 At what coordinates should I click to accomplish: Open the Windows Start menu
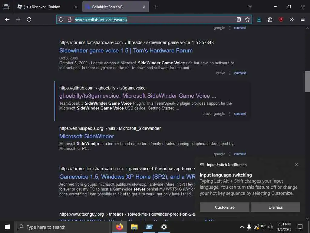click(7, 227)
